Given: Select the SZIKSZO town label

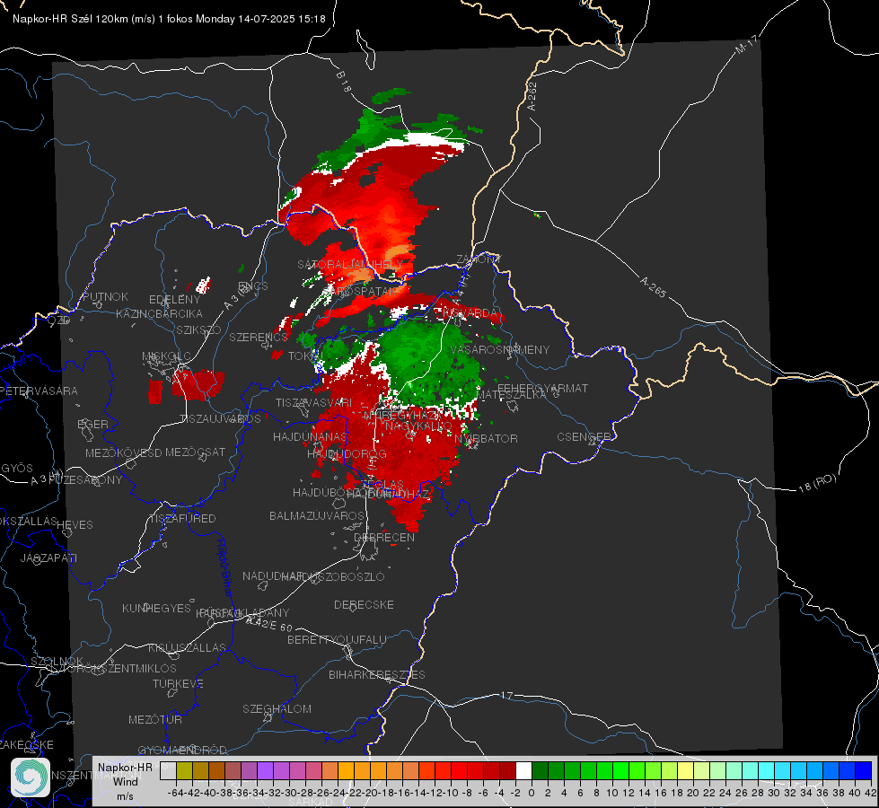Looking at the screenshot, I should 199,329.
